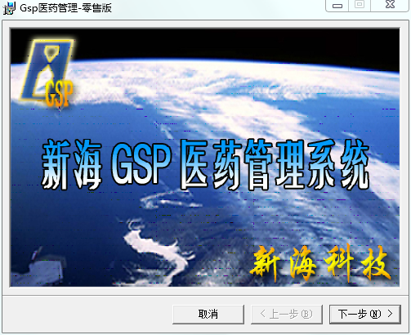Click the installer icon in the title bar
This screenshot has width=411, height=335.
coord(9,8)
